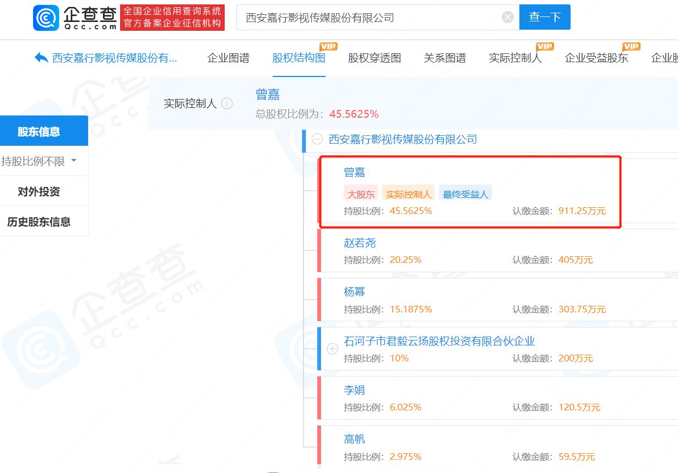Image resolution: width=678 pixels, height=473 pixels.
Task: Open the 石河子市君毅云扬股权投资有限合伙企业 link
Action: (x=440, y=341)
